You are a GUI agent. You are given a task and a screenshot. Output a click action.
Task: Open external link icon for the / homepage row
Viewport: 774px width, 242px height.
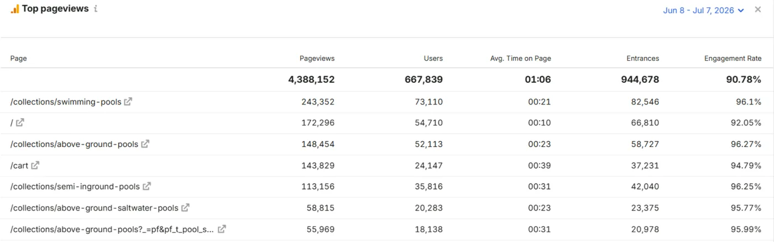[x=20, y=123]
